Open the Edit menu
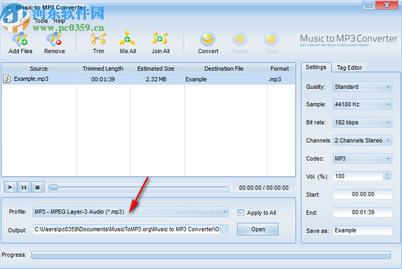This screenshot has height=269, width=402. coord(24,21)
